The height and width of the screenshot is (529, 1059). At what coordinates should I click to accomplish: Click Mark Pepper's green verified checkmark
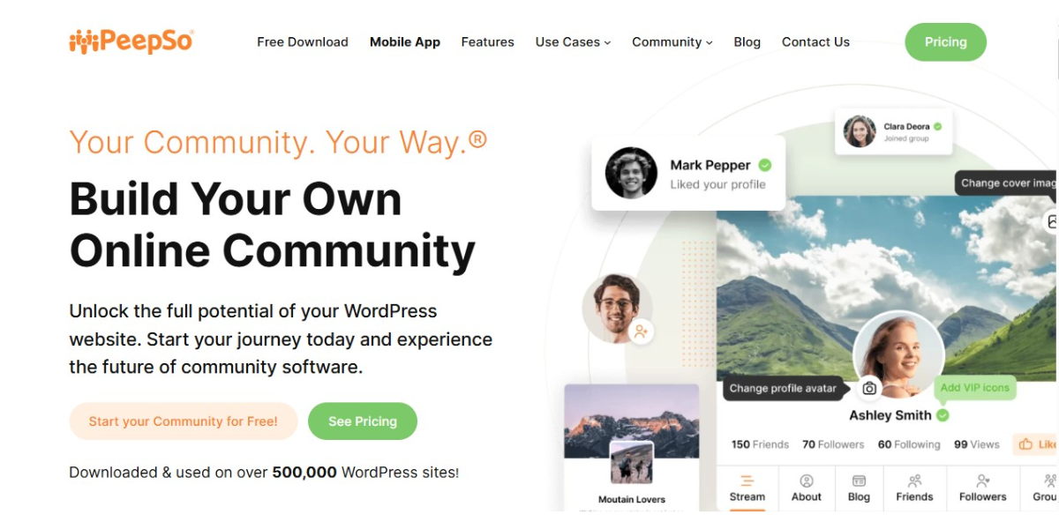point(765,165)
